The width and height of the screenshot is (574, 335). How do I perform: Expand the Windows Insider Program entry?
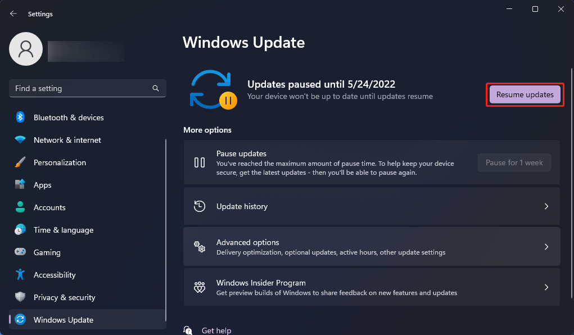click(x=546, y=287)
